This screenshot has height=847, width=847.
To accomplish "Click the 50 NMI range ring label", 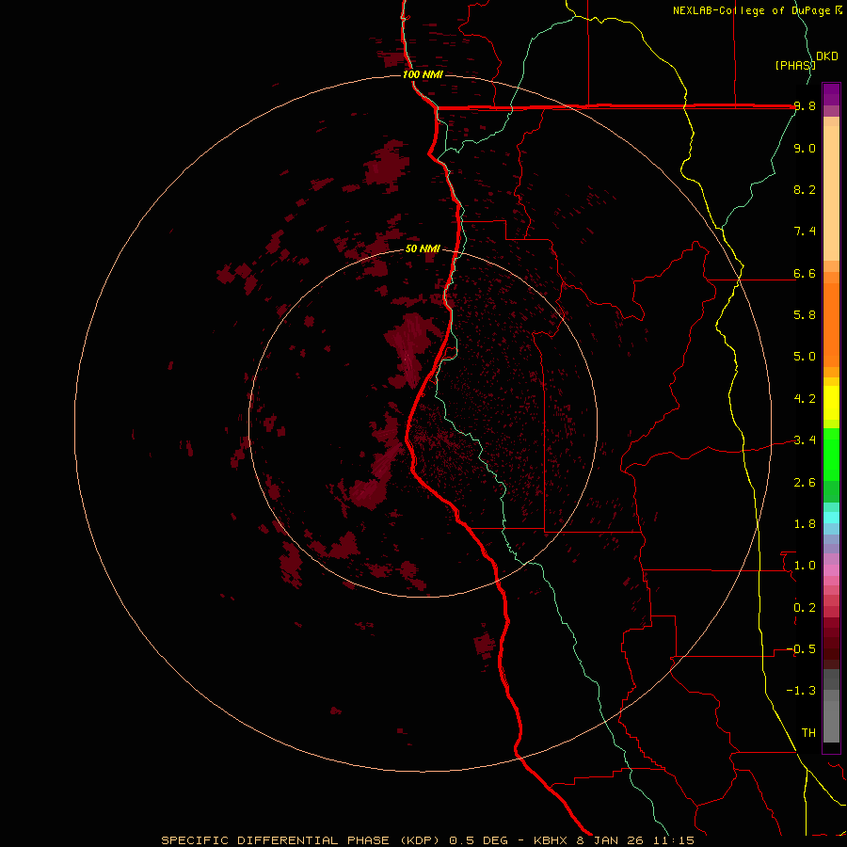I will click(x=423, y=248).
